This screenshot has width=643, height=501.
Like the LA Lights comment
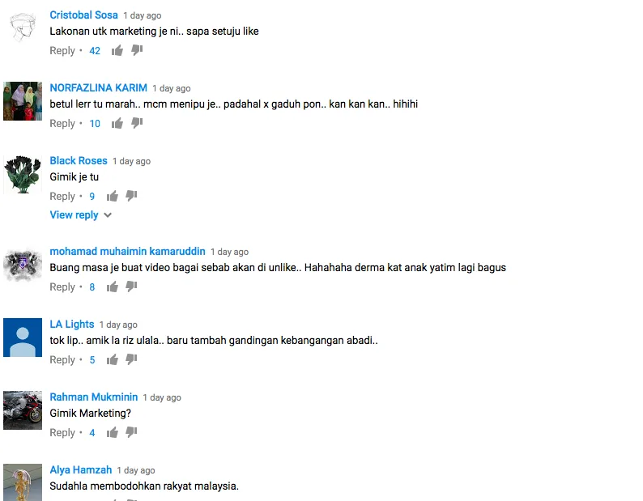pyautogui.click(x=112, y=359)
